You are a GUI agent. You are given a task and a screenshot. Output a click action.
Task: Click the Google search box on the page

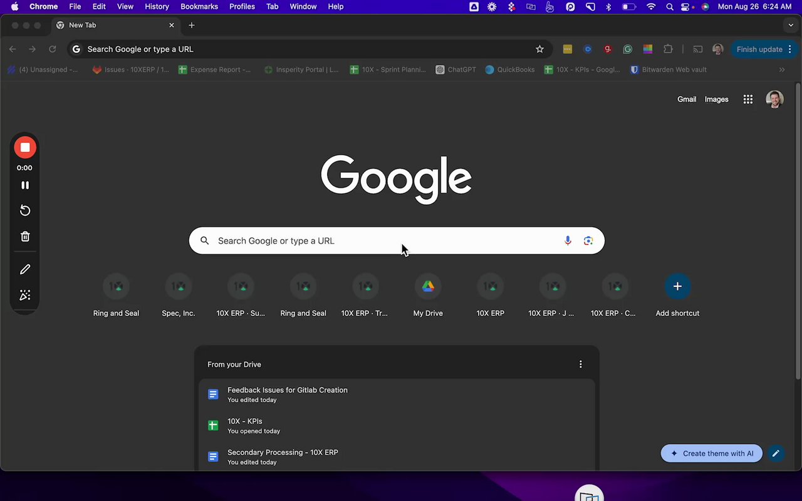397,240
